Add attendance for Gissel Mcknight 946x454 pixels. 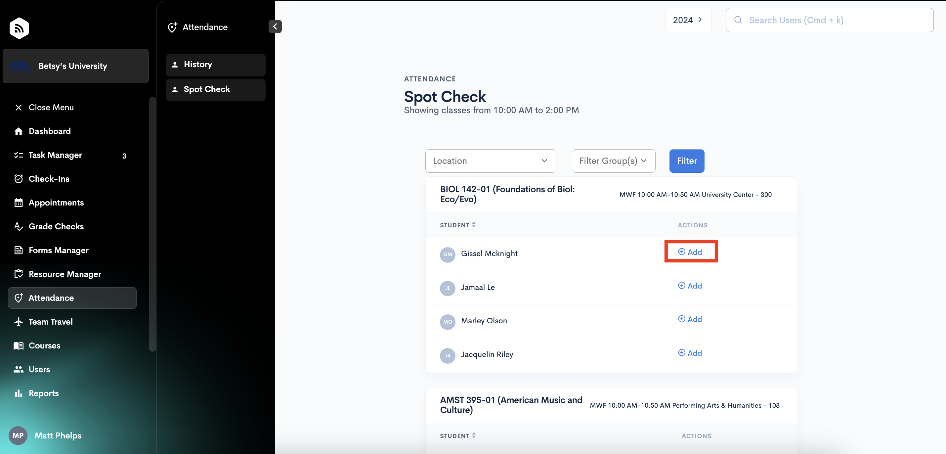pyautogui.click(x=690, y=252)
